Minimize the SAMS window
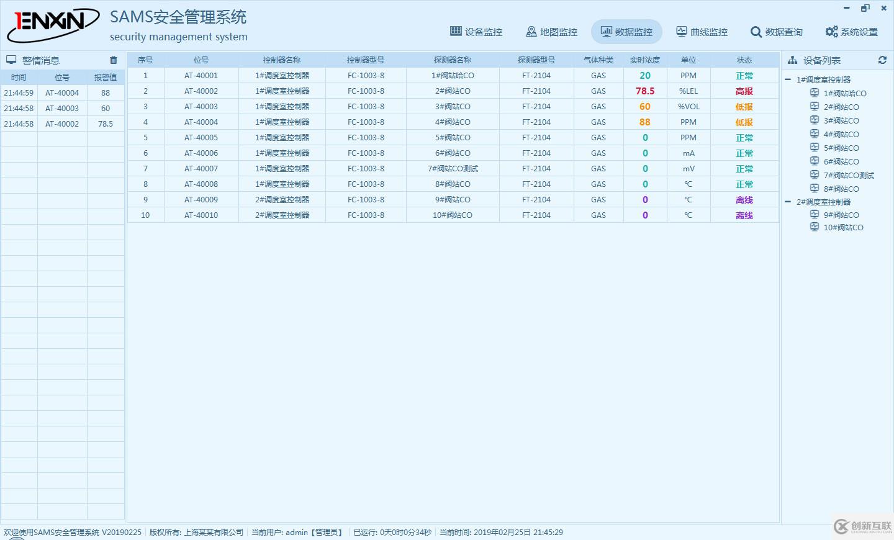This screenshot has width=894, height=540. pyautogui.click(x=847, y=8)
